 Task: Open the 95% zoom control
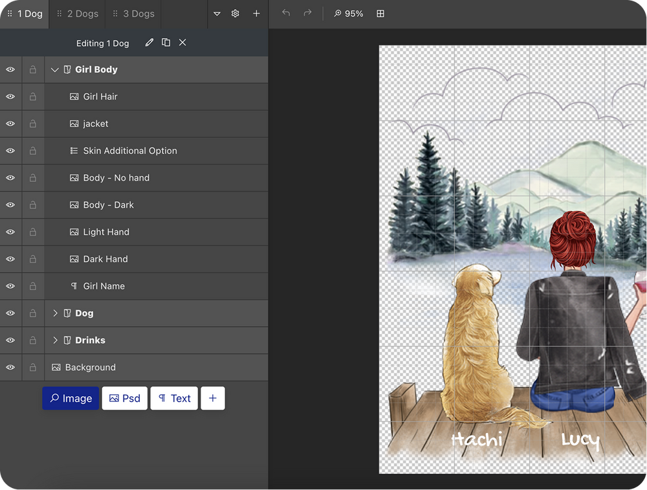point(349,14)
